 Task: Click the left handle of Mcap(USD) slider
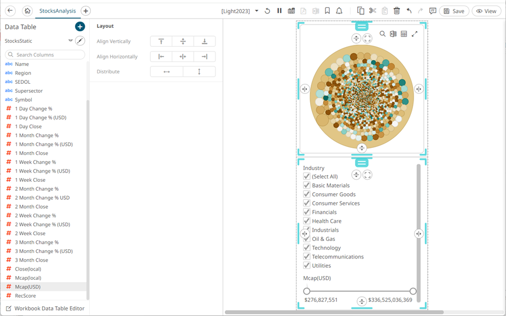(x=307, y=291)
